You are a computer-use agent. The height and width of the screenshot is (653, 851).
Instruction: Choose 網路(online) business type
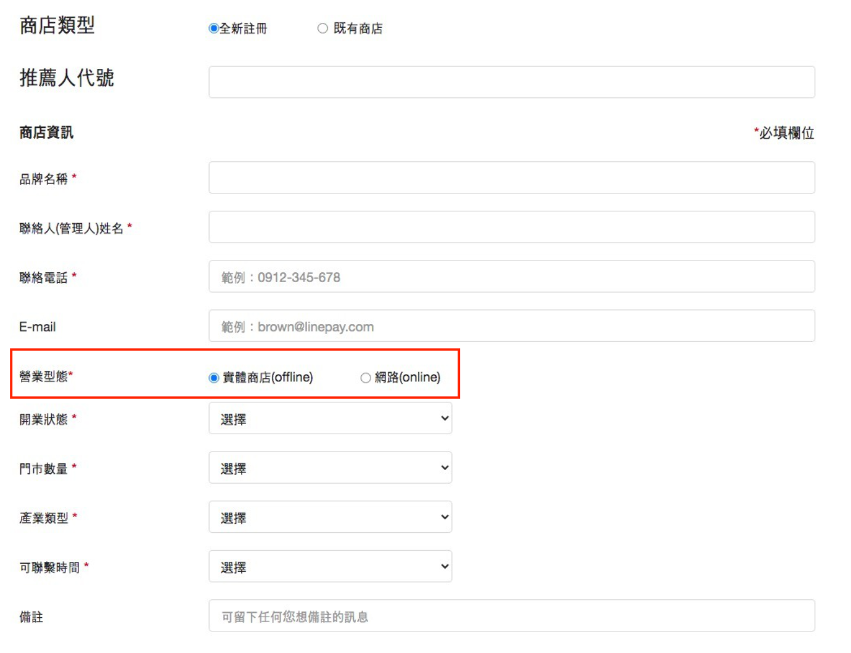coord(366,378)
